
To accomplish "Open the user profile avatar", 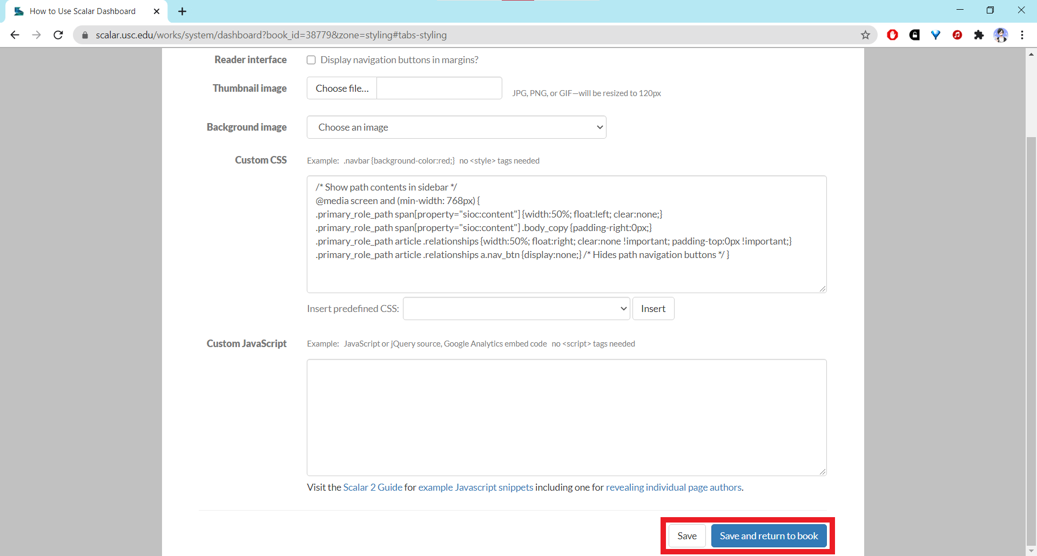I will coord(1000,35).
